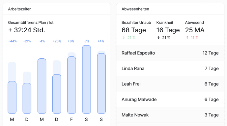Open Malte Nowak's absence entry

pyautogui.click(x=170, y=115)
